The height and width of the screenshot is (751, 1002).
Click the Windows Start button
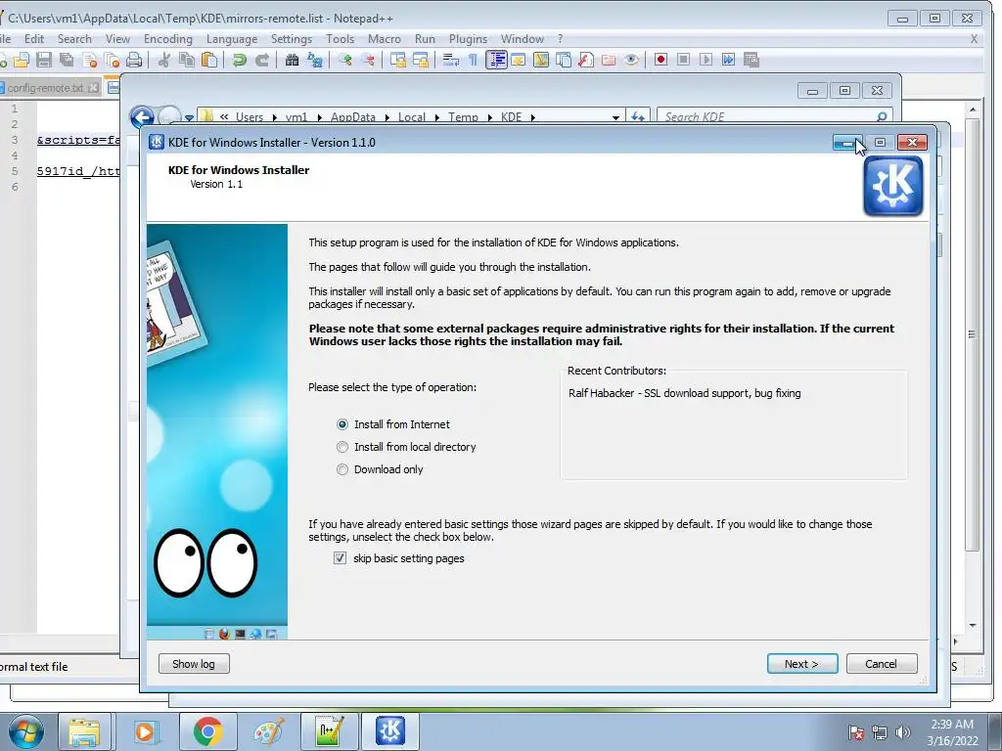(25, 731)
